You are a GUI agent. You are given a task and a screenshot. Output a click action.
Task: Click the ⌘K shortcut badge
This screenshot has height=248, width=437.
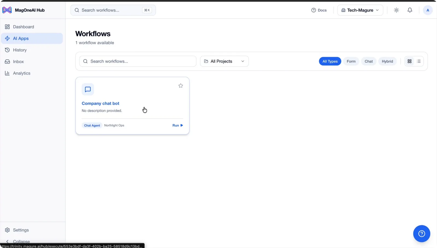click(147, 10)
